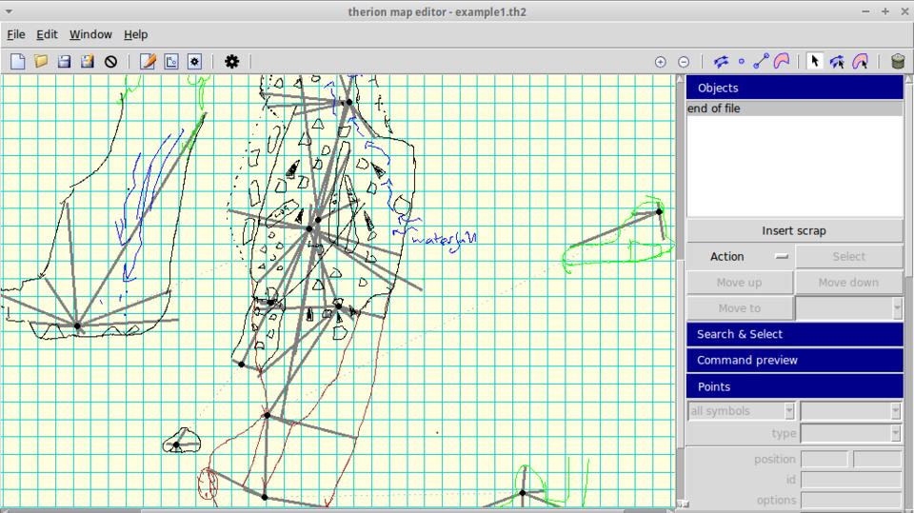
Task: Collapse the Objects panel header
Action: 794,88
